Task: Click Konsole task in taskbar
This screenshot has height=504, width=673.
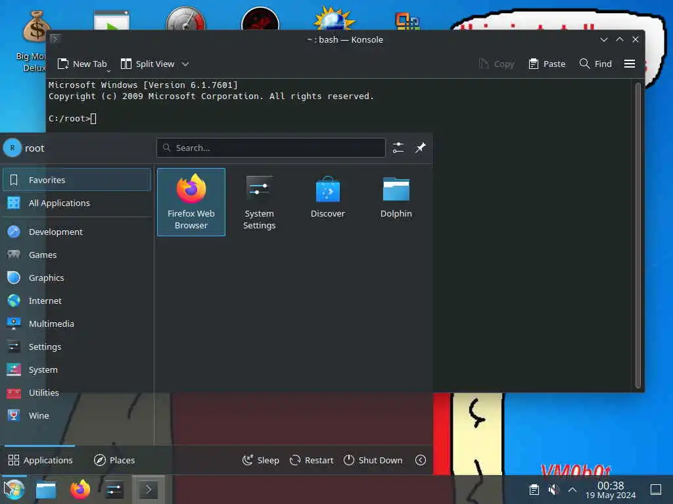Action: pyautogui.click(x=149, y=490)
